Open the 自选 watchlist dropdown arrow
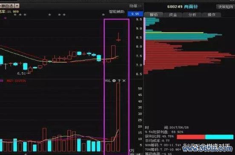Viewport: 235px width, 155px height. pyautogui.click(x=17, y=6)
